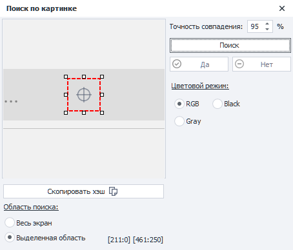Click the minus circle icon on Нет
Image resolution: width=293 pixels, height=250 pixels.
[239, 64]
